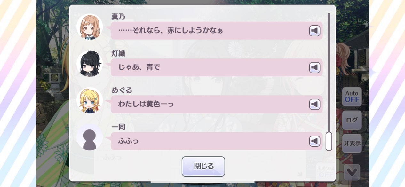Select the ふふっ message bubble
Screen dimensions: 405x187
click(x=217, y=141)
